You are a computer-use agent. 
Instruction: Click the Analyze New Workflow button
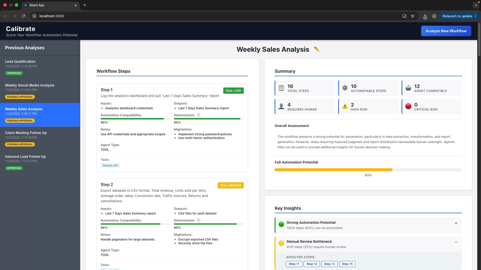click(x=446, y=31)
